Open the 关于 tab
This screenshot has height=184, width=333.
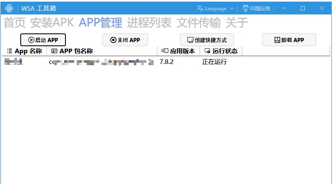(236, 23)
